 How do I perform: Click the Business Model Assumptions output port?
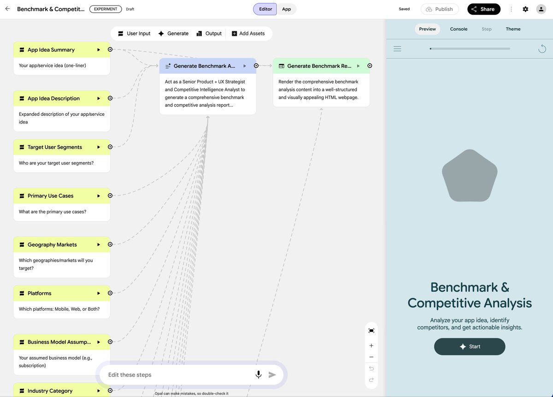click(x=110, y=342)
